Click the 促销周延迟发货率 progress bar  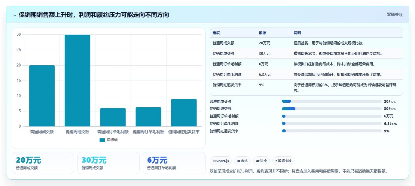tap(332, 131)
